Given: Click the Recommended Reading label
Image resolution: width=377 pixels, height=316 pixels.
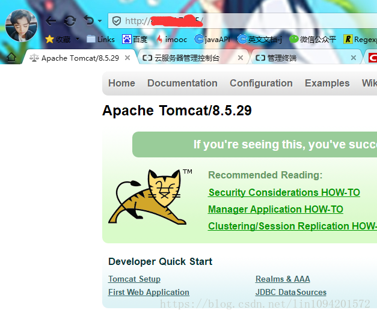Looking at the screenshot, I should click(265, 175).
